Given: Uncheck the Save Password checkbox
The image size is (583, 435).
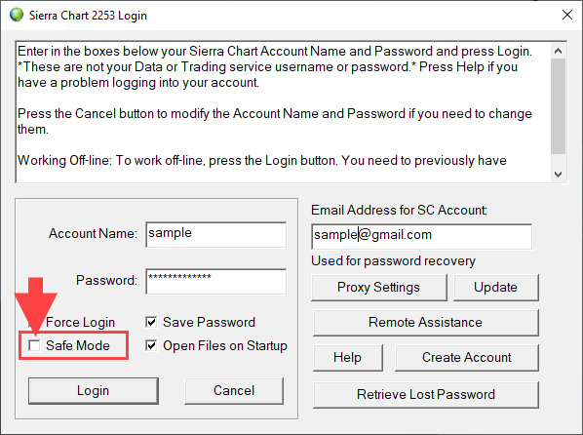Looking at the screenshot, I should click(x=151, y=322).
